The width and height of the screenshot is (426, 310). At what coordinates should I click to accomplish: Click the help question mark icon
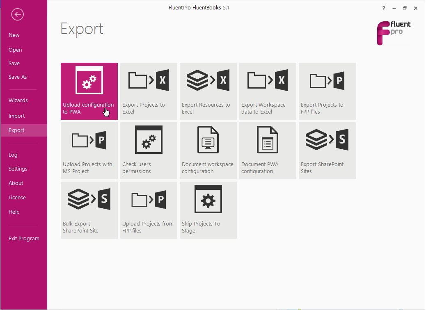coord(384,8)
